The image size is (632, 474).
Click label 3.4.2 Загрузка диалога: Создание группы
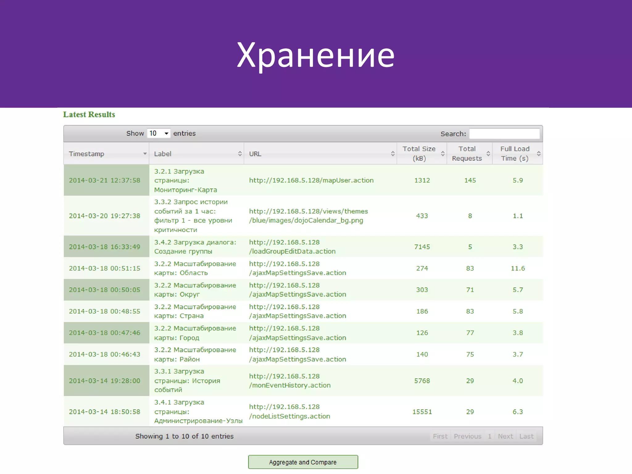tap(195, 247)
